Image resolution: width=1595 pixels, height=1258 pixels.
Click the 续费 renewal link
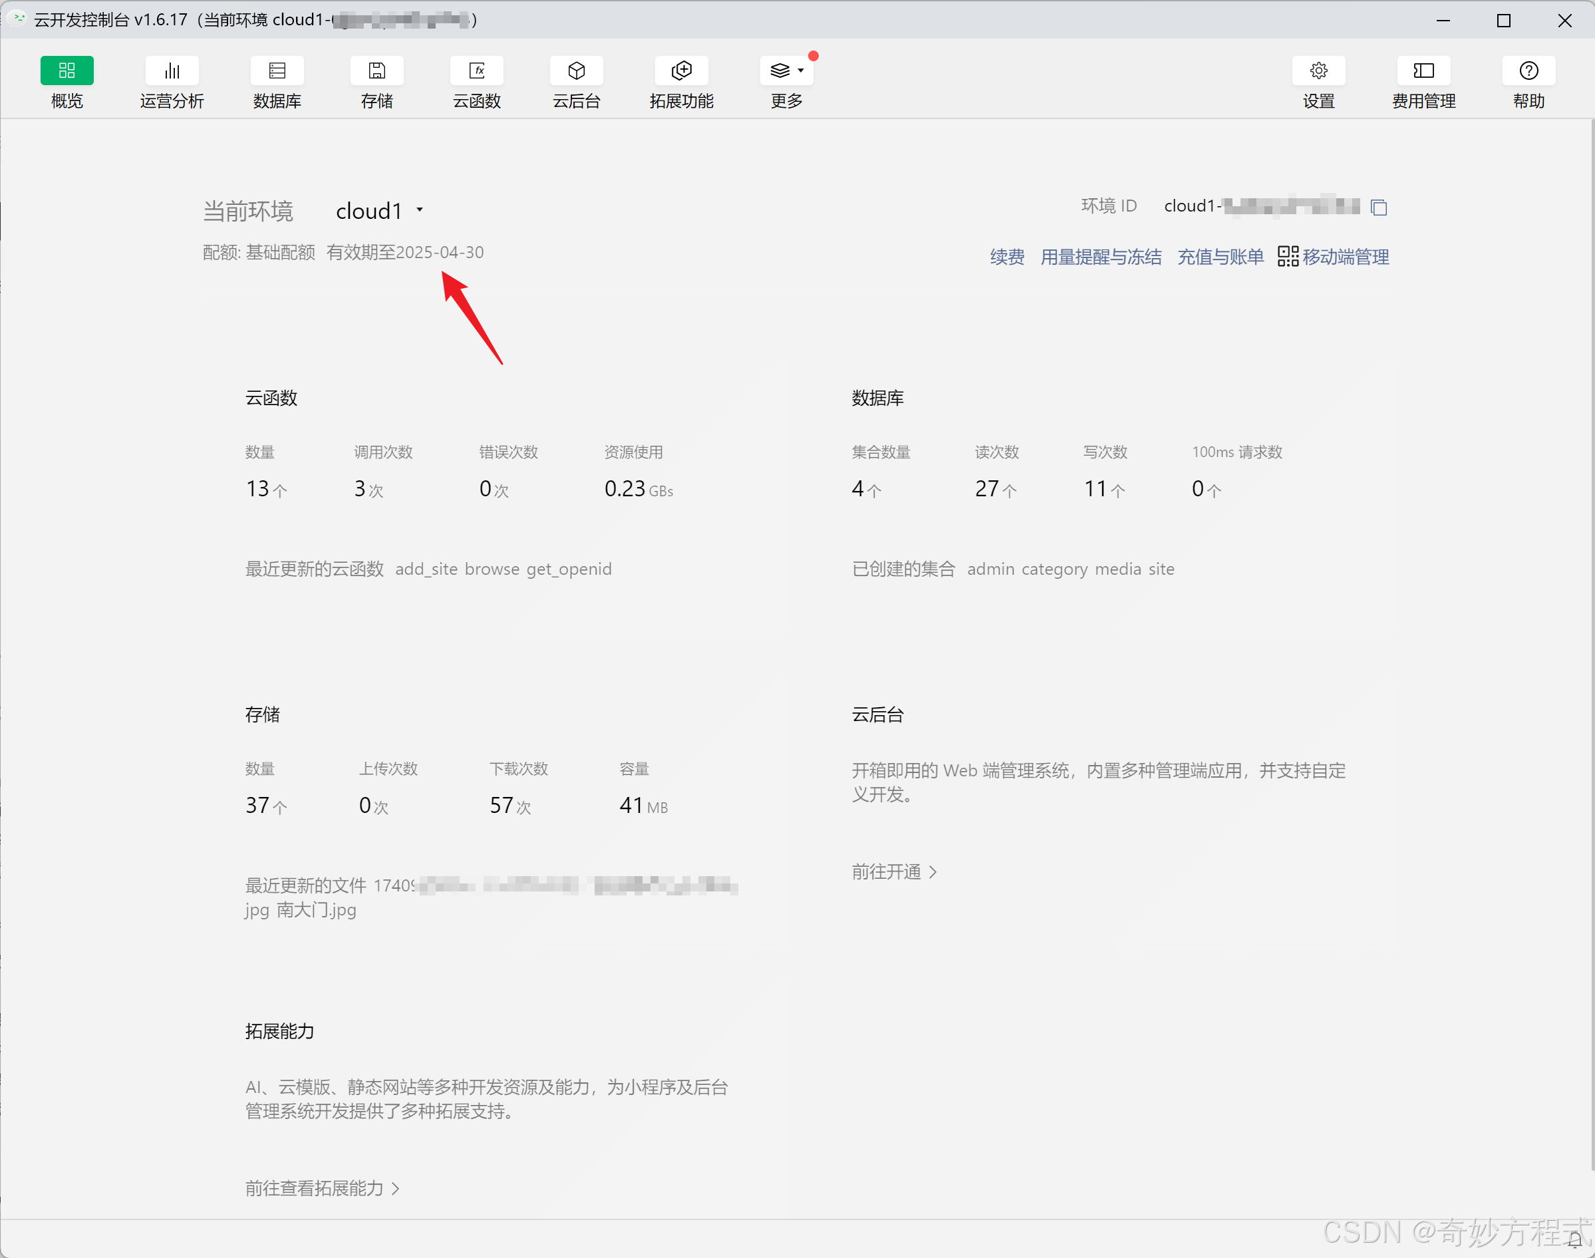[x=1006, y=257]
